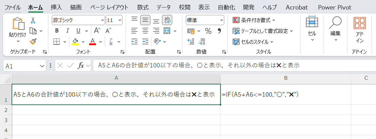Switch to the ページ レイアウト tab
The image size is (376, 139).
point(109,7)
